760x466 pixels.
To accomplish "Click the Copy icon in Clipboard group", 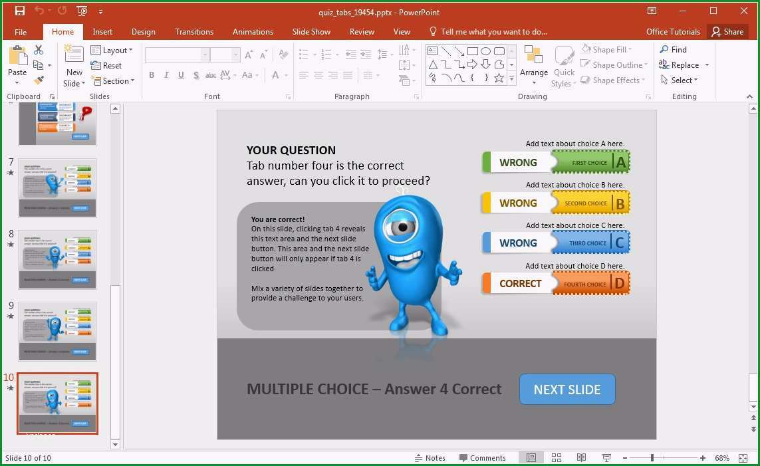I will tap(39, 65).
